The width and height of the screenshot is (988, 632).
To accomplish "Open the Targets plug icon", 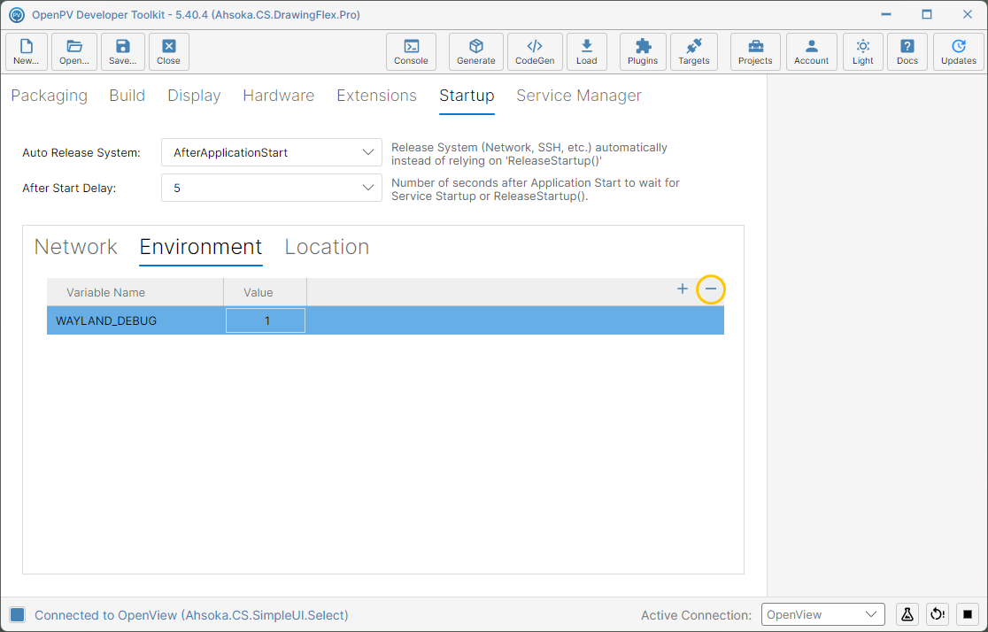I will tap(694, 51).
